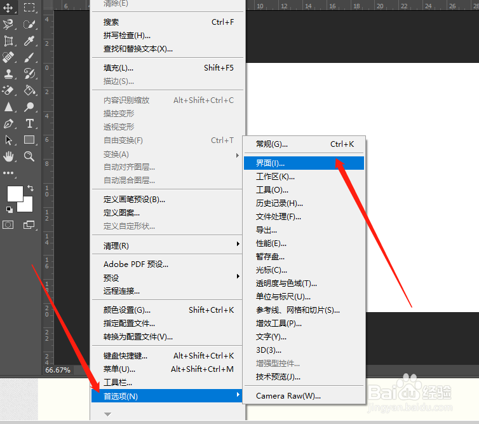Screen dimensions: 479x424
Task: Select the Rectangle shape tool
Action: (x=29, y=140)
